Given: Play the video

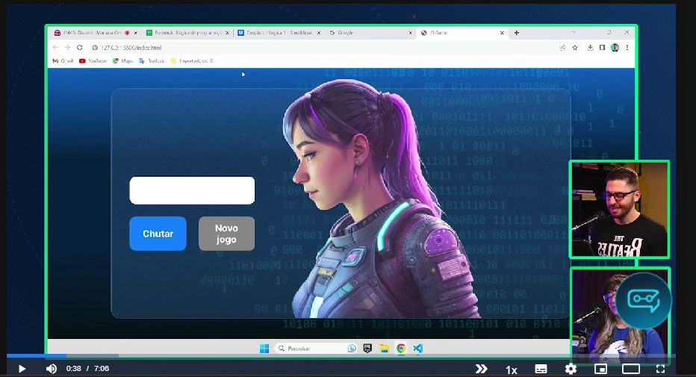Looking at the screenshot, I should click(x=22, y=369).
